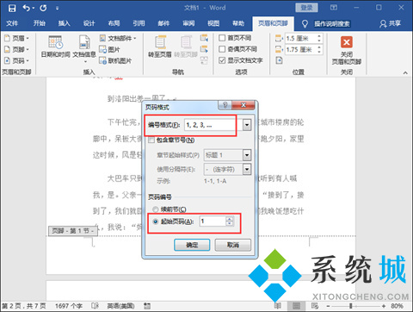Screen dimensions: 413x312
Task: Switch to the 审阅 review tab
Action: (x=188, y=23)
